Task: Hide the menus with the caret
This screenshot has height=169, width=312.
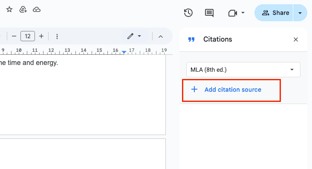Action: (161, 37)
